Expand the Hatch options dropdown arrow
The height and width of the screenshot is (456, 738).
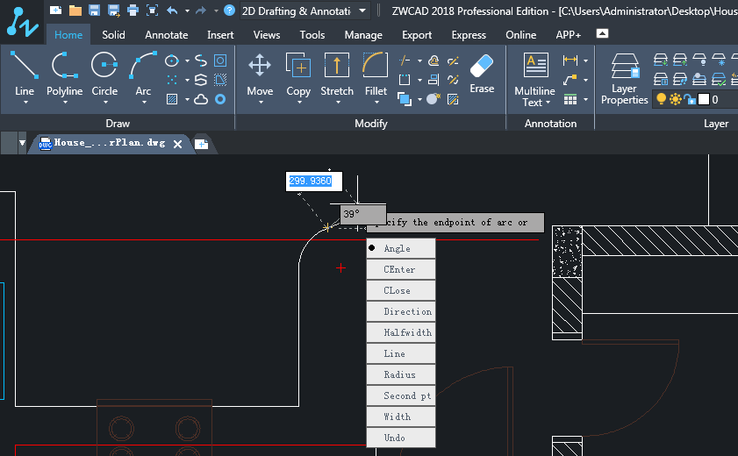[187, 99]
